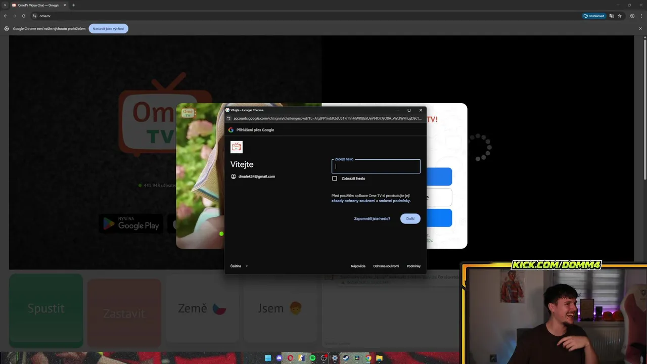Screen dimensions: 647x364
Task: Click the browser Back arrow
Action: (6, 16)
